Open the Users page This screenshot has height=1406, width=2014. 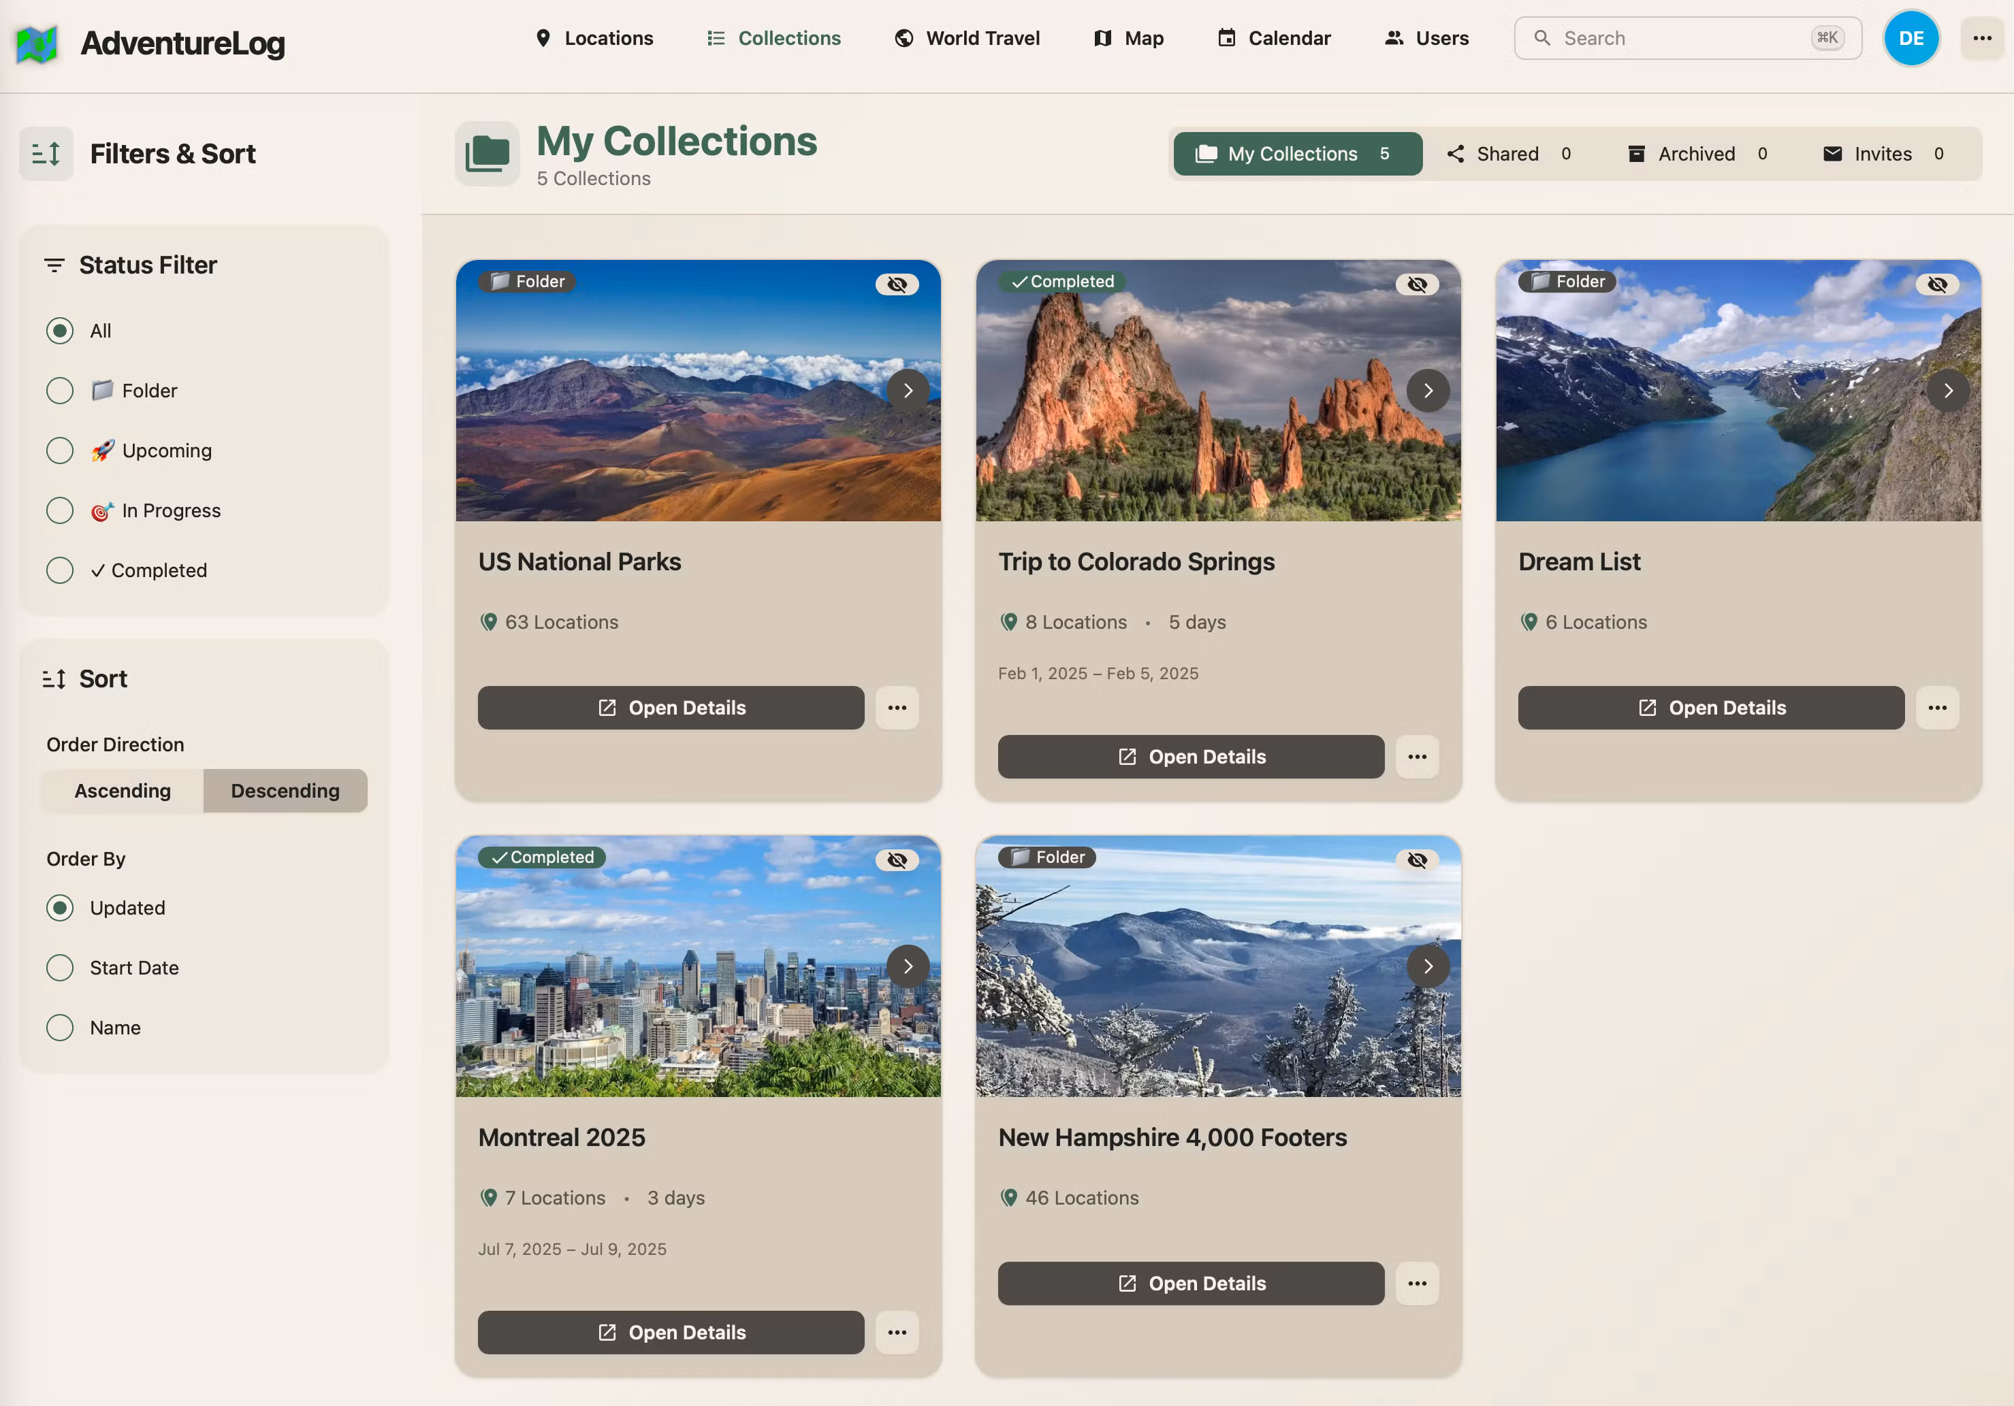(1426, 39)
